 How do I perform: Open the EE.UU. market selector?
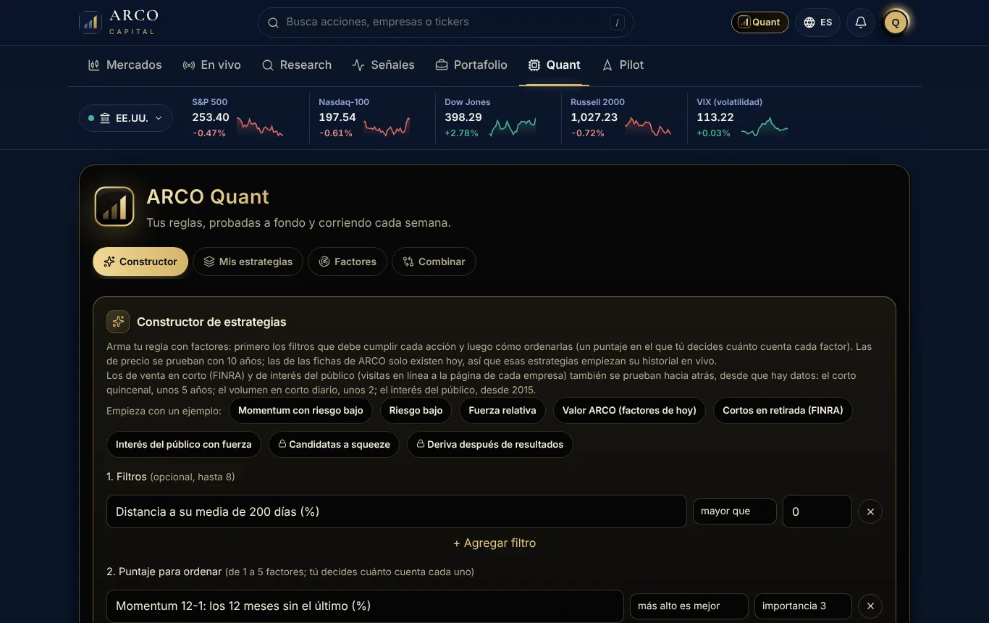[x=126, y=118]
